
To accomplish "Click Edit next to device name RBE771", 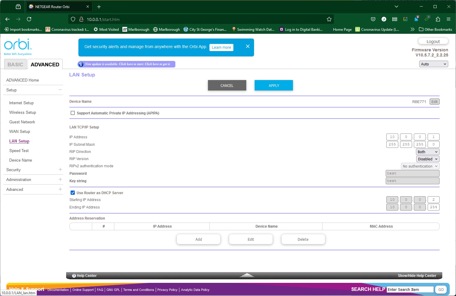I will [434, 102].
